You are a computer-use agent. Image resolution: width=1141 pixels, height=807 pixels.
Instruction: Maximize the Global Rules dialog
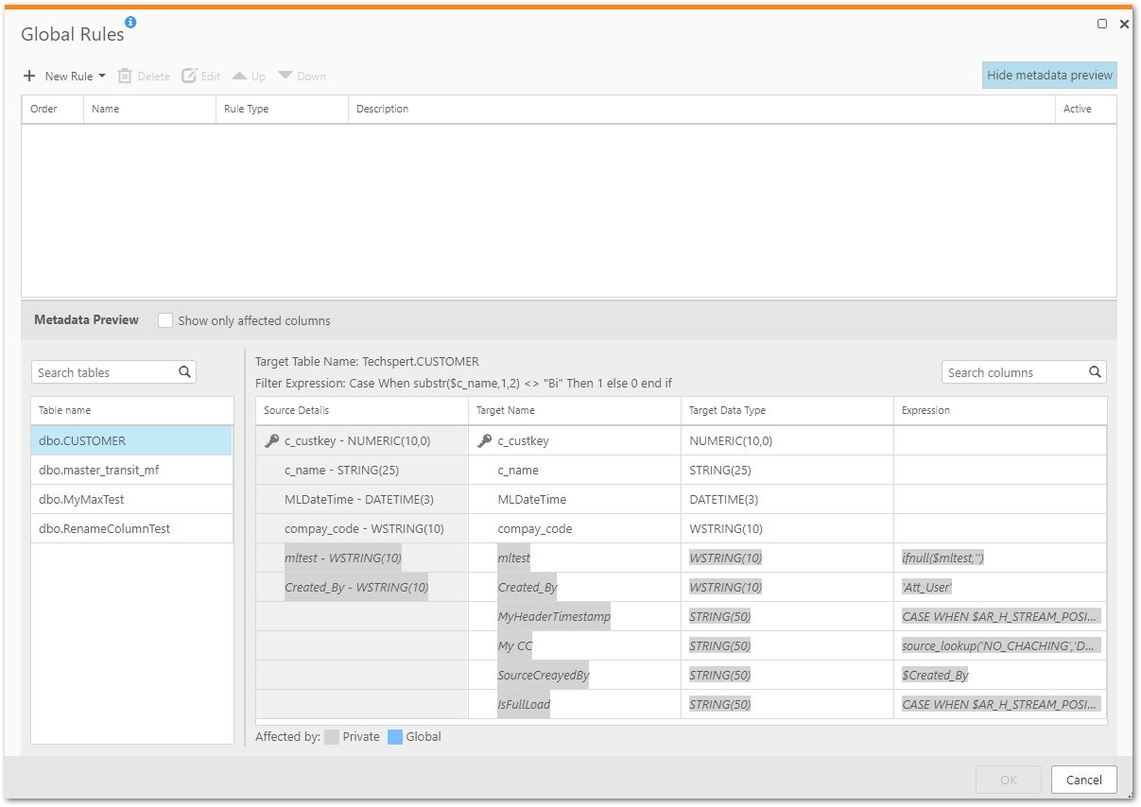click(x=1102, y=24)
